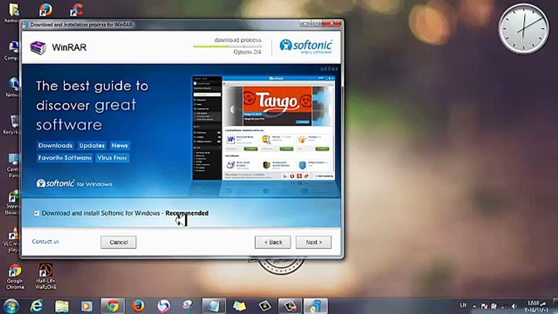Viewport: 558px width, 314px height.
Task: Click the Softonic logo in installer header
Action: pos(306,46)
